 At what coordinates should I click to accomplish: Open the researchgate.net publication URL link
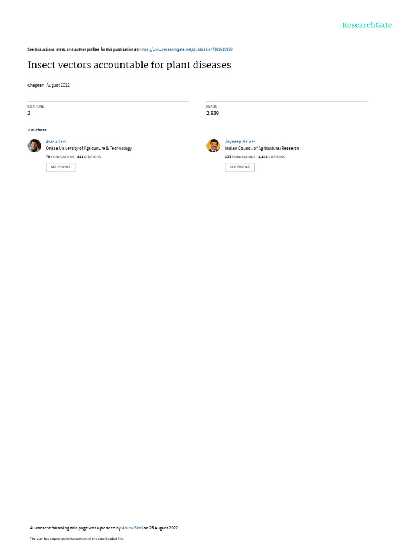pyautogui.click(x=186, y=50)
